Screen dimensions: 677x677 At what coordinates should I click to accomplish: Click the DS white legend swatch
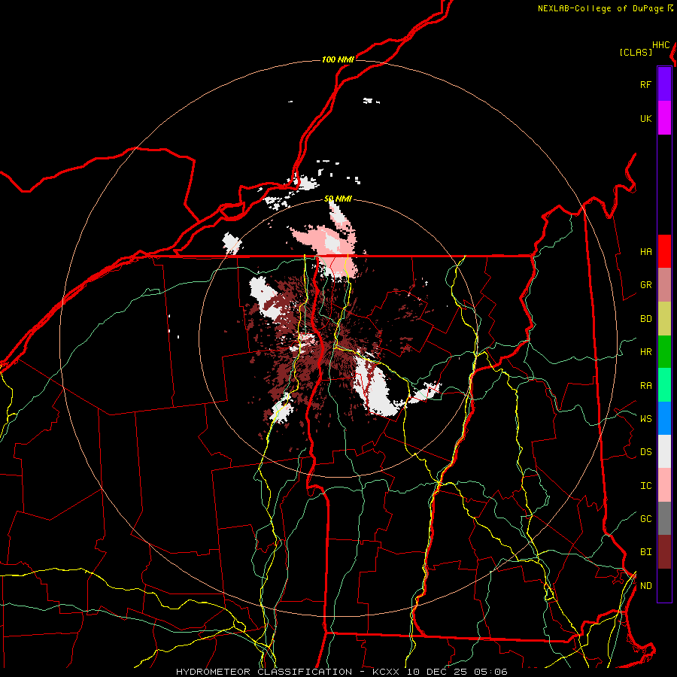tap(664, 451)
